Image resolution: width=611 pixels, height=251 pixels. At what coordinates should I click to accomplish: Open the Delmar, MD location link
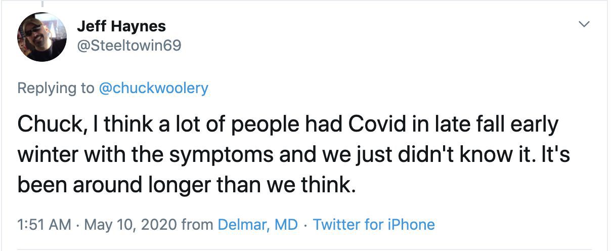[257, 224]
